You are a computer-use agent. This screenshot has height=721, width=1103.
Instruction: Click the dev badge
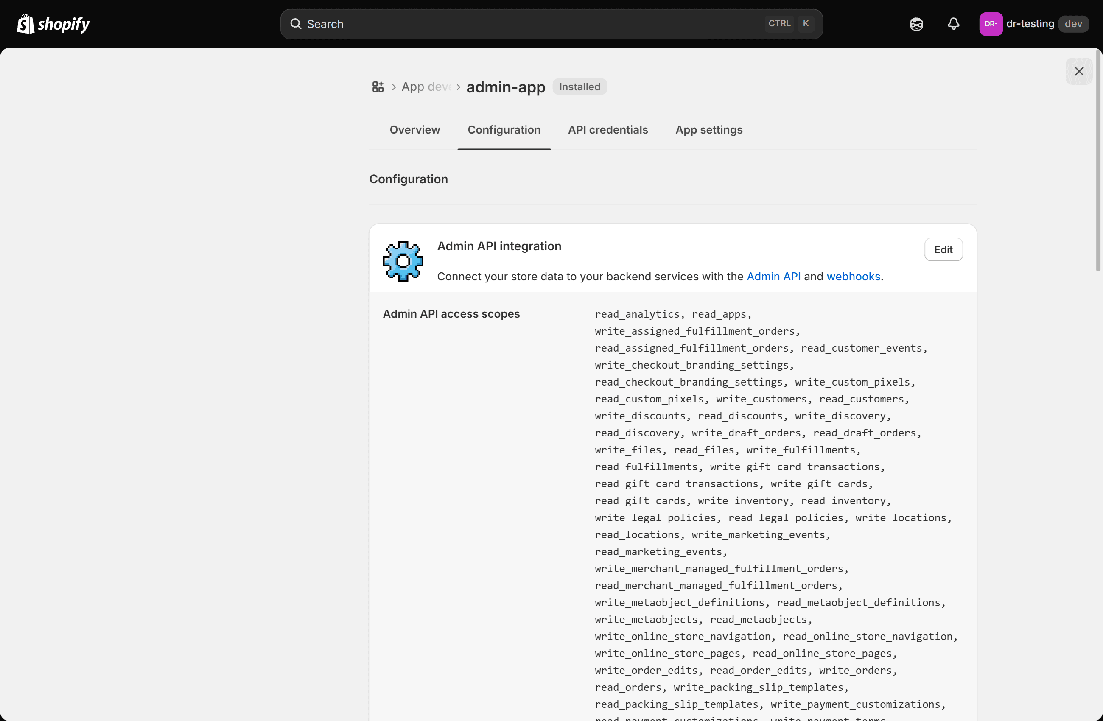(1073, 24)
